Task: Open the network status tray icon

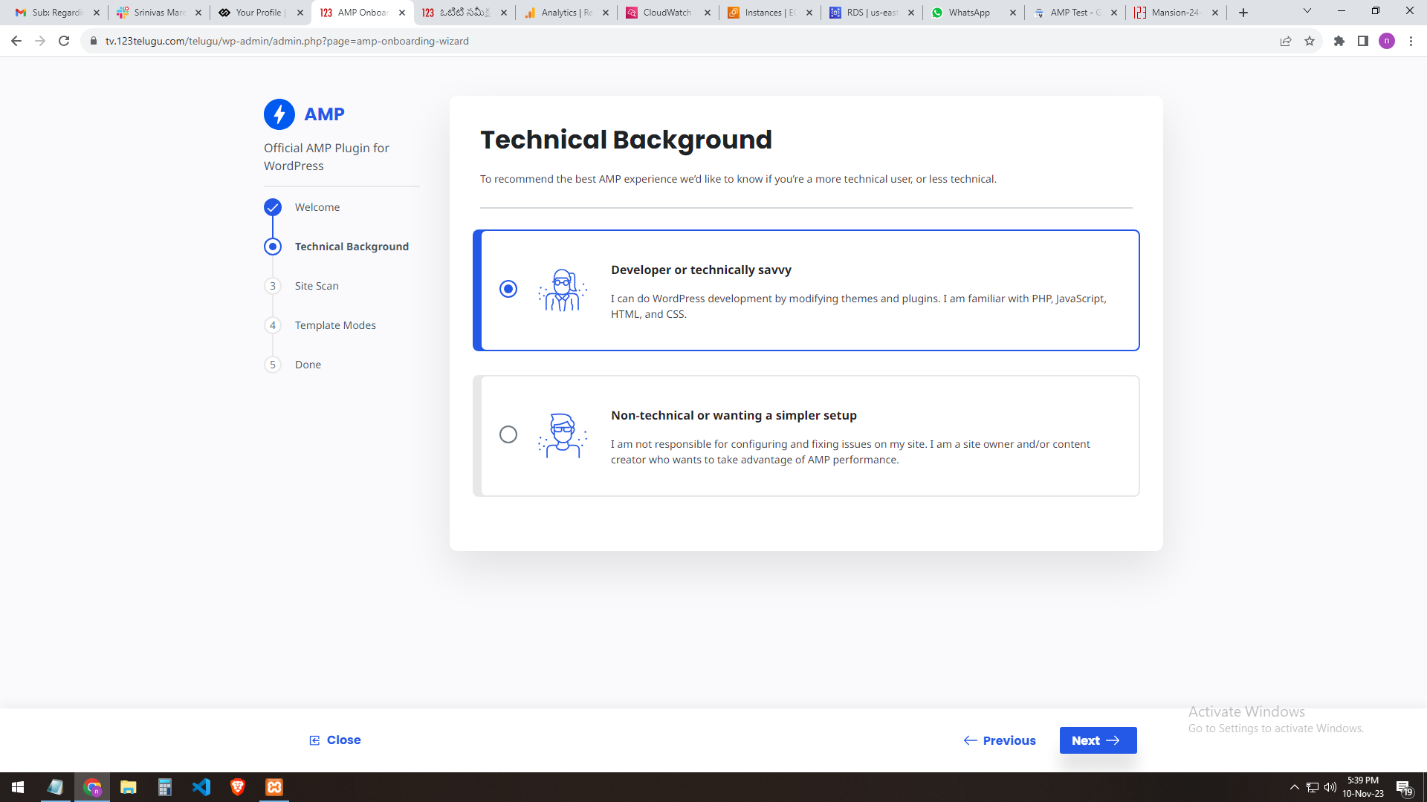Action: (1313, 787)
